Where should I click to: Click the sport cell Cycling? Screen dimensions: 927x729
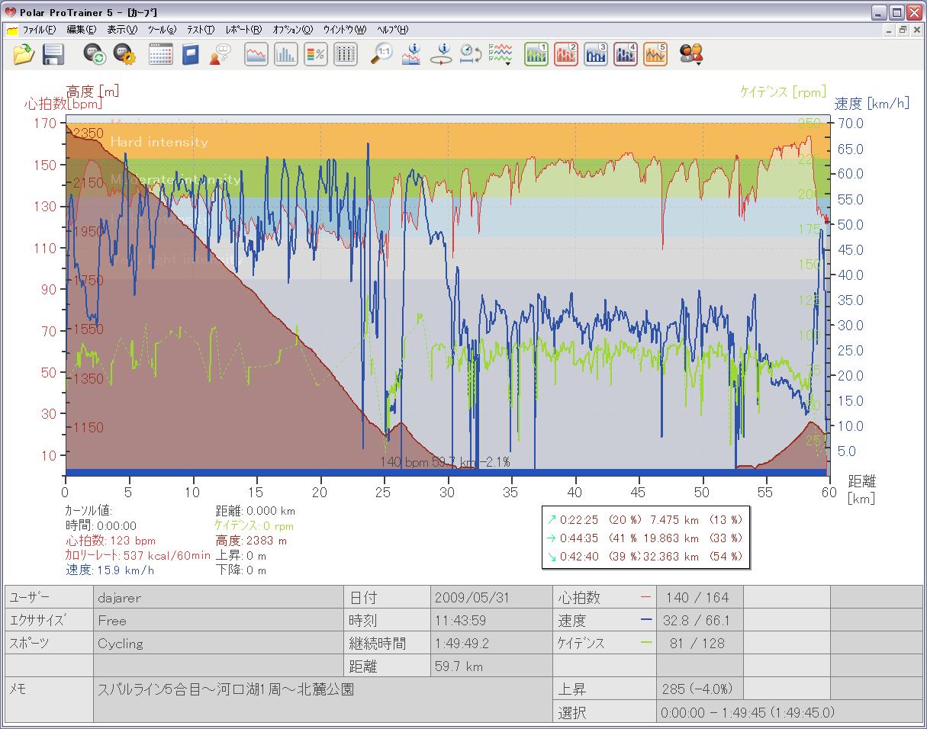[x=218, y=643]
